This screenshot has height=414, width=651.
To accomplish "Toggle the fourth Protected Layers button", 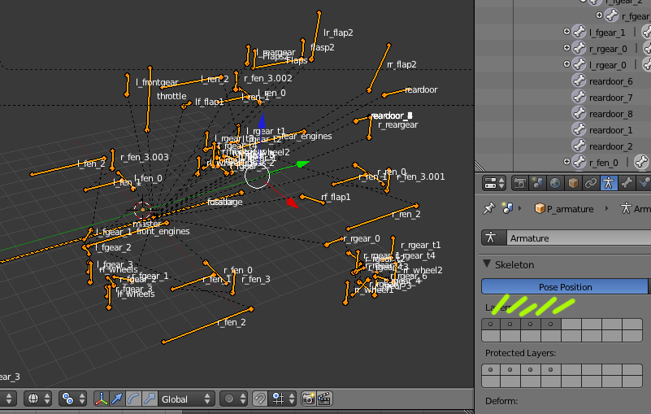I will (550, 369).
